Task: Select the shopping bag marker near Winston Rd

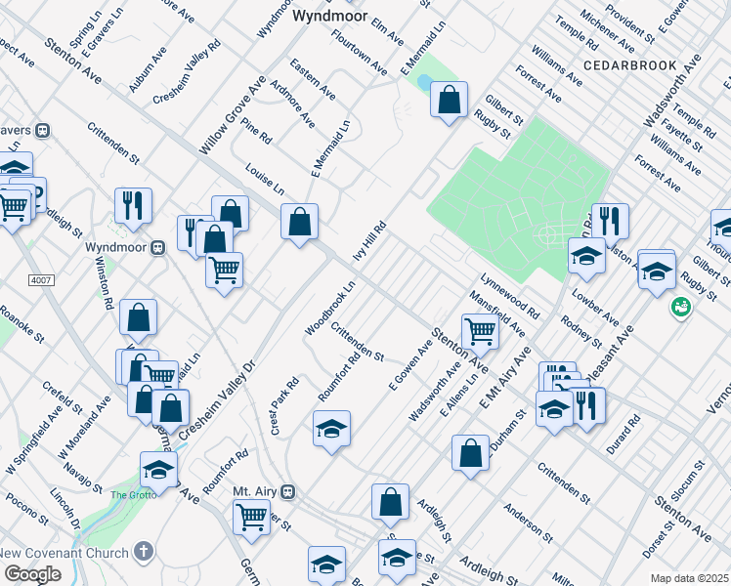Action: tap(138, 320)
